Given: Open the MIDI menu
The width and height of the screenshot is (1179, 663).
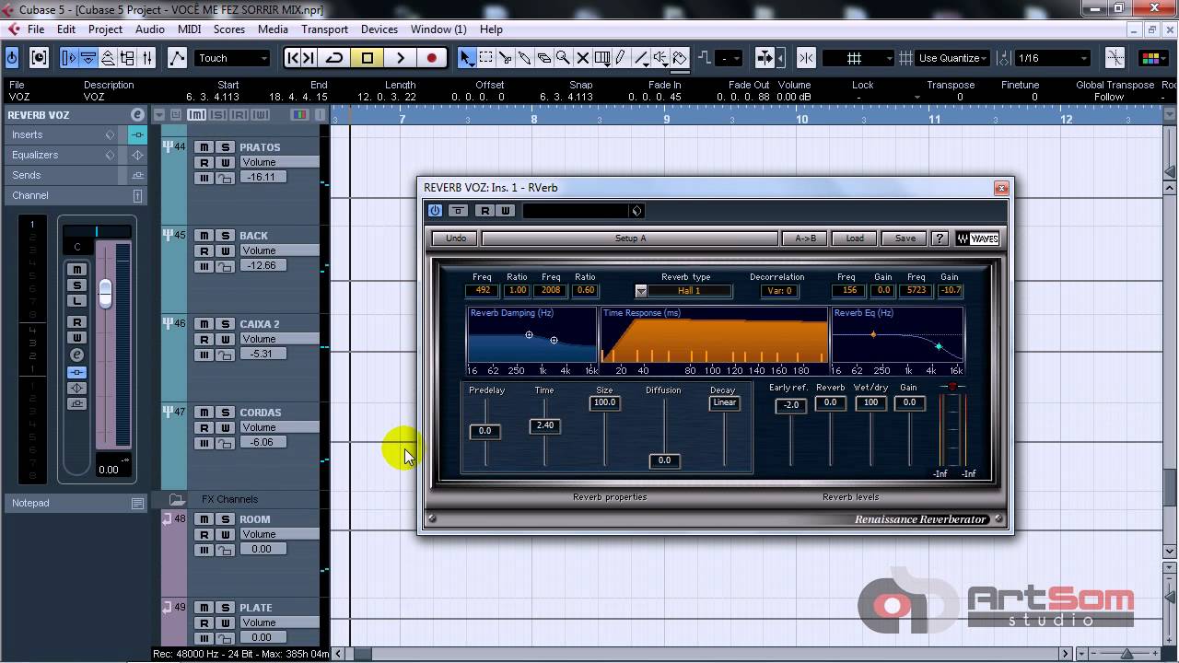Looking at the screenshot, I should pos(189,29).
